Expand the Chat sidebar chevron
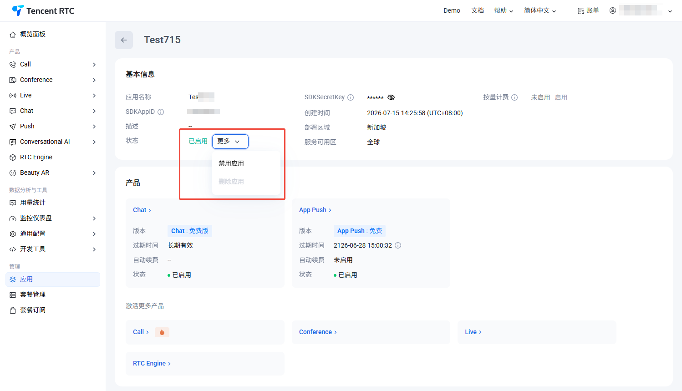This screenshot has height=391, width=682. pos(94,111)
